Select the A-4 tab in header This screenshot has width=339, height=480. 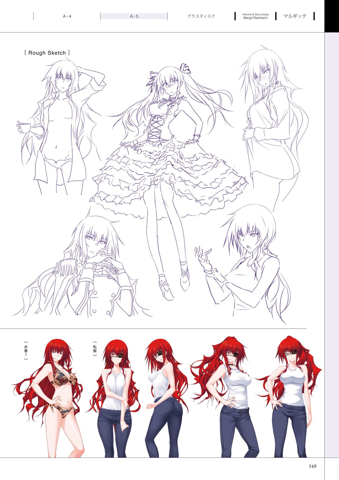[67, 16]
